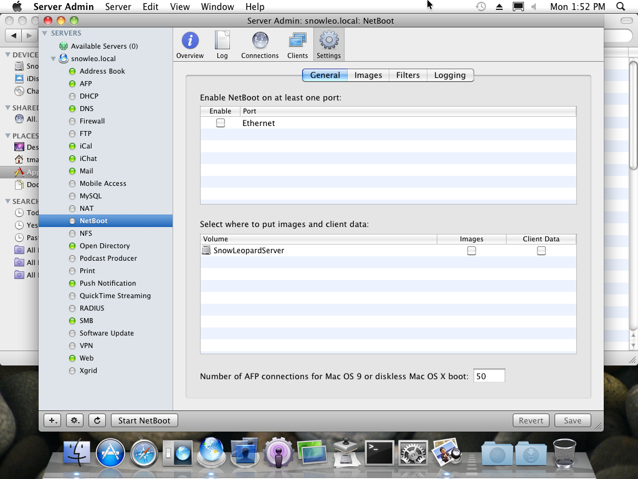Image resolution: width=638 pixels, height=479 pixels.
Task: Open the action gear menu button
Action: click(75, 420)
